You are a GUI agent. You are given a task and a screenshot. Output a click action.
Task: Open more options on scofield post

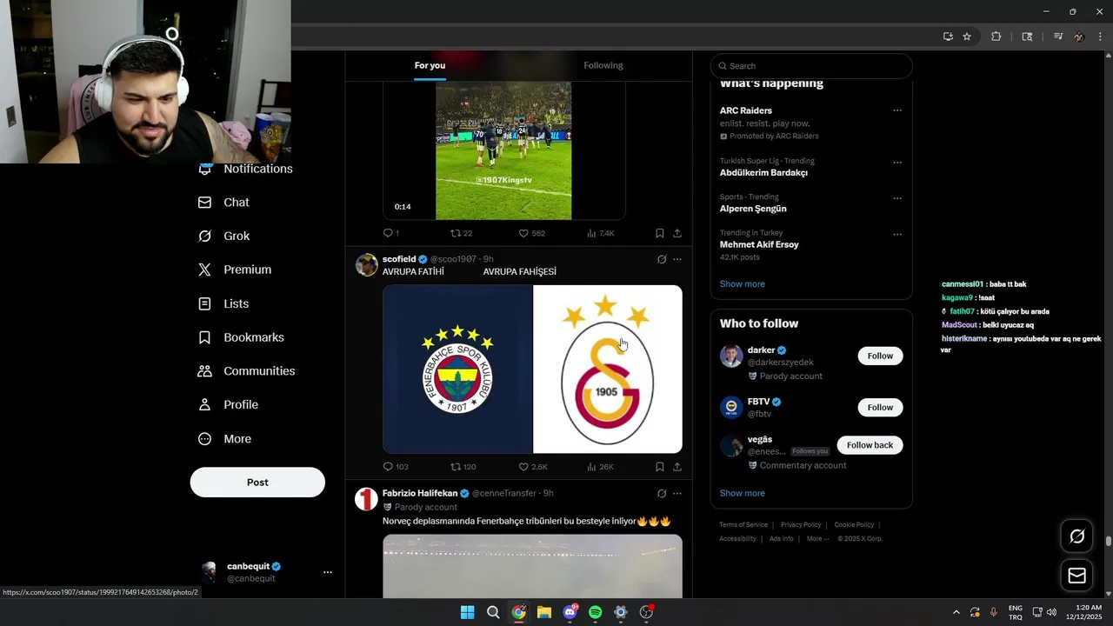tap(677, 259)
